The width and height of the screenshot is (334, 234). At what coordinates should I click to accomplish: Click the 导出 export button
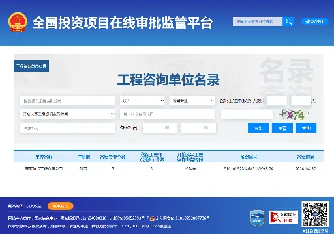(258, 128)
